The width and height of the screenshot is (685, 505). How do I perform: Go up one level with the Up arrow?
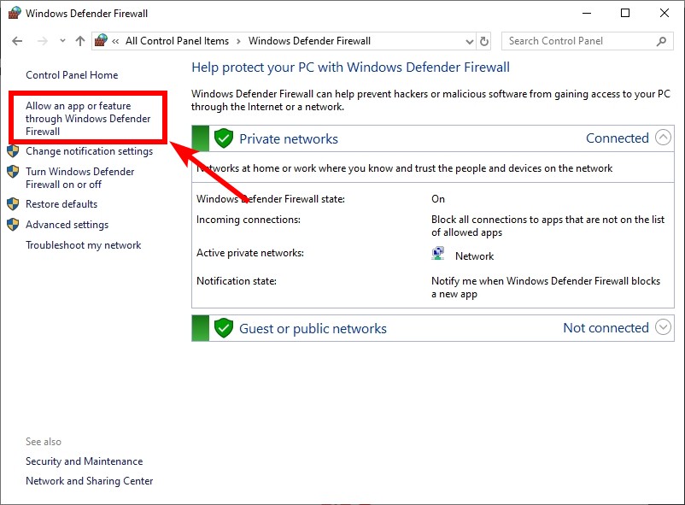pyautogui.click(x=80, y=41)
